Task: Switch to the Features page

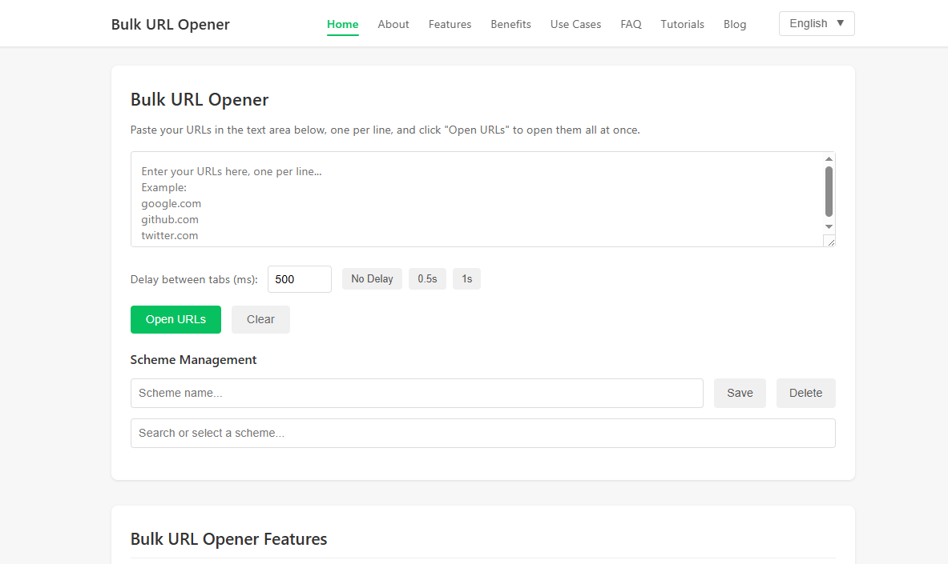Action: click(450, 24)
